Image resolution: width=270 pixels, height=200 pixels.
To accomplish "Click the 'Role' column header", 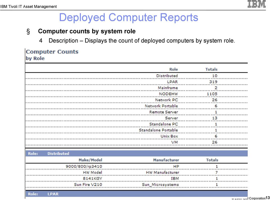I will pos(174,69).
